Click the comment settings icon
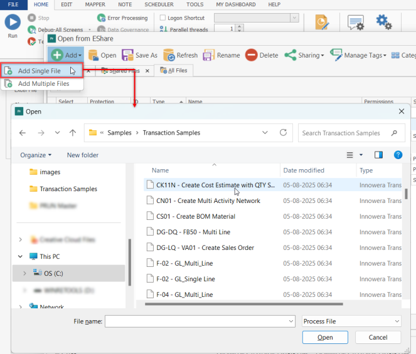The height and width of the screenshot is (354, 416). (356, 23)
